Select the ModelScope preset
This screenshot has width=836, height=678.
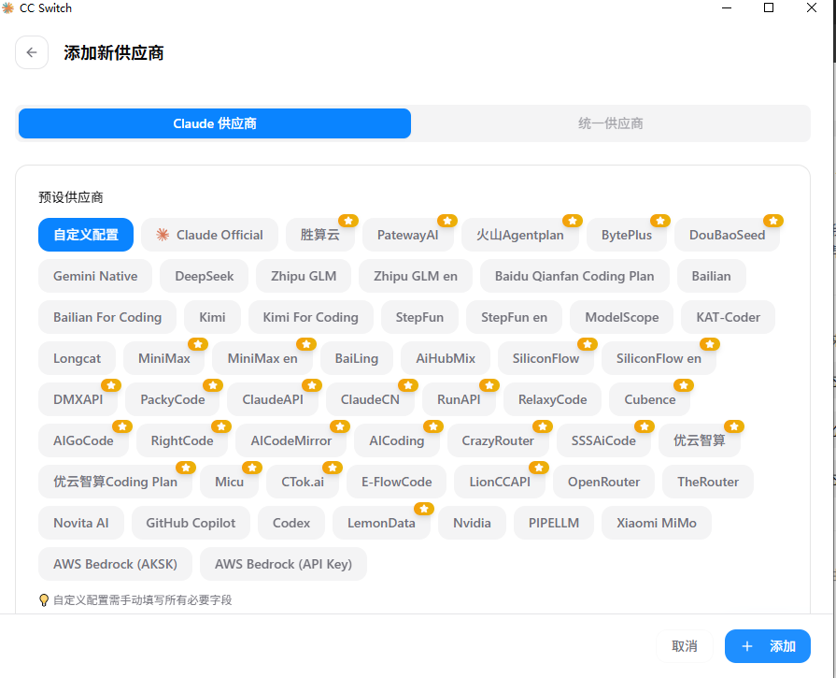click(x=622, y=317)
